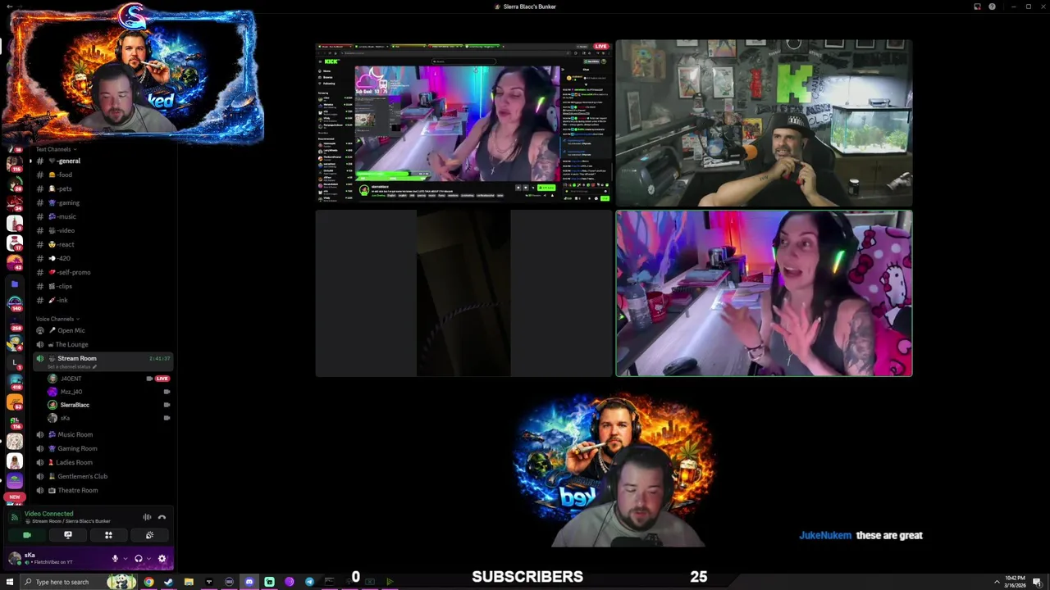Open the self-promo text channel
Screen dimensions: 1050x590
click(x=103, y=272)
